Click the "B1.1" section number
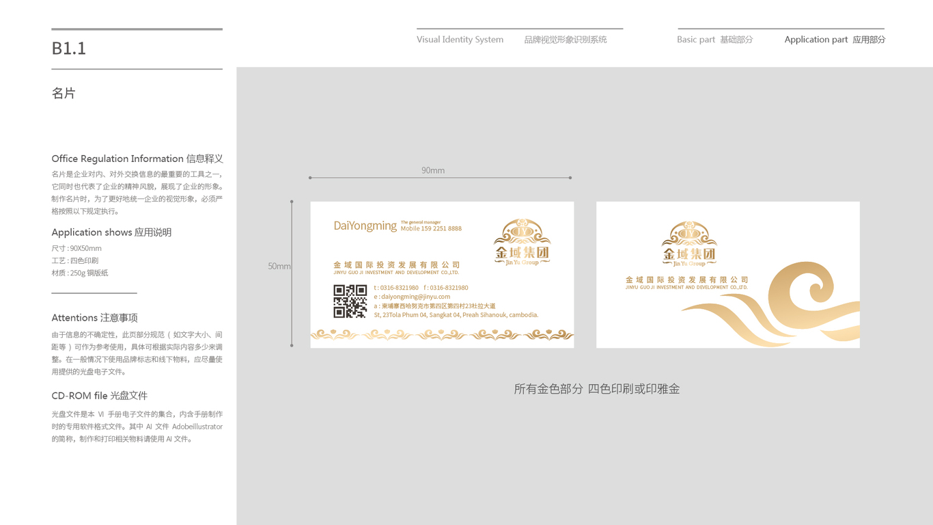 (x=69, y=49)
